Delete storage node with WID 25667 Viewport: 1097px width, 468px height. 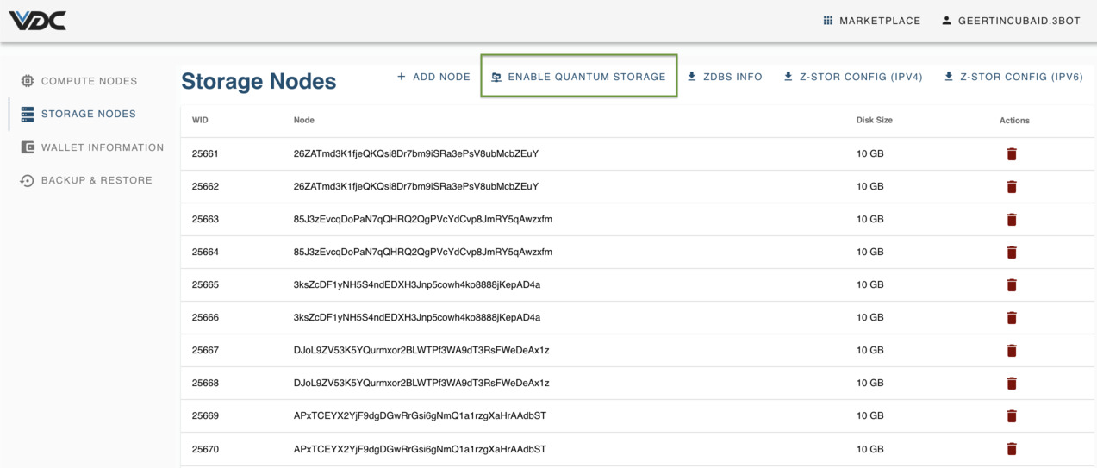point(1012,351)
